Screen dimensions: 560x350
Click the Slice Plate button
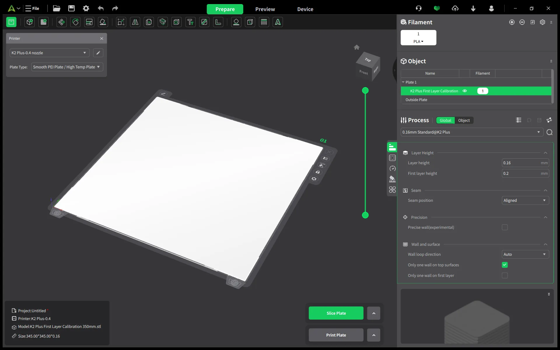[336, 313]
